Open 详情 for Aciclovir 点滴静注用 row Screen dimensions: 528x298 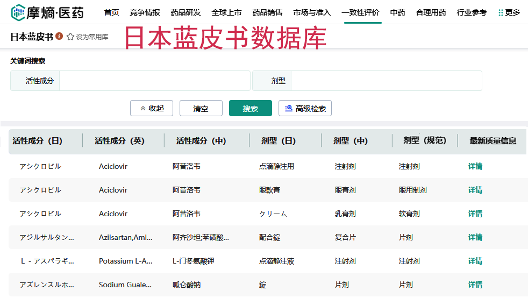coord(475,166)
